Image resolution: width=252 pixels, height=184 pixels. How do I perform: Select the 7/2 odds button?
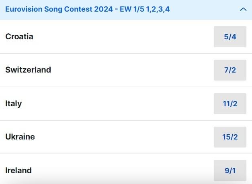230,70
